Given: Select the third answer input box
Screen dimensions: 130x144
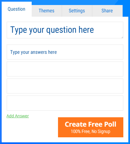Looking at the screenshot, I should click(x=65, y=86).
